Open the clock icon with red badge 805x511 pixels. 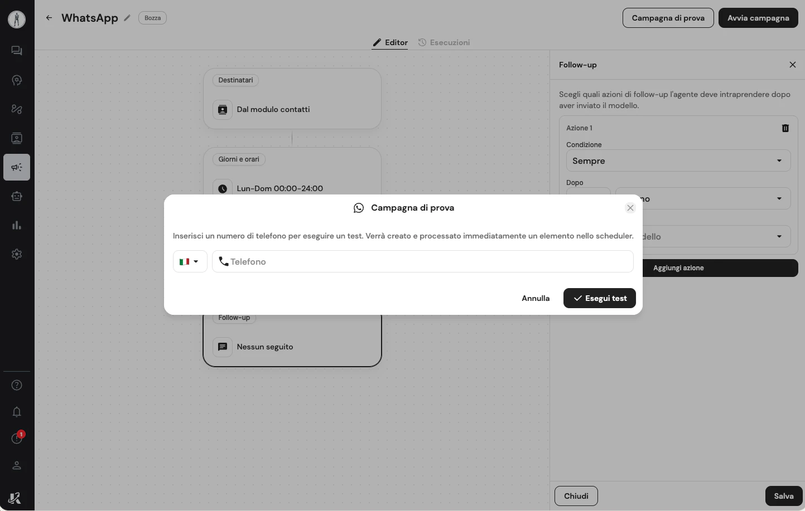[17, 439]
